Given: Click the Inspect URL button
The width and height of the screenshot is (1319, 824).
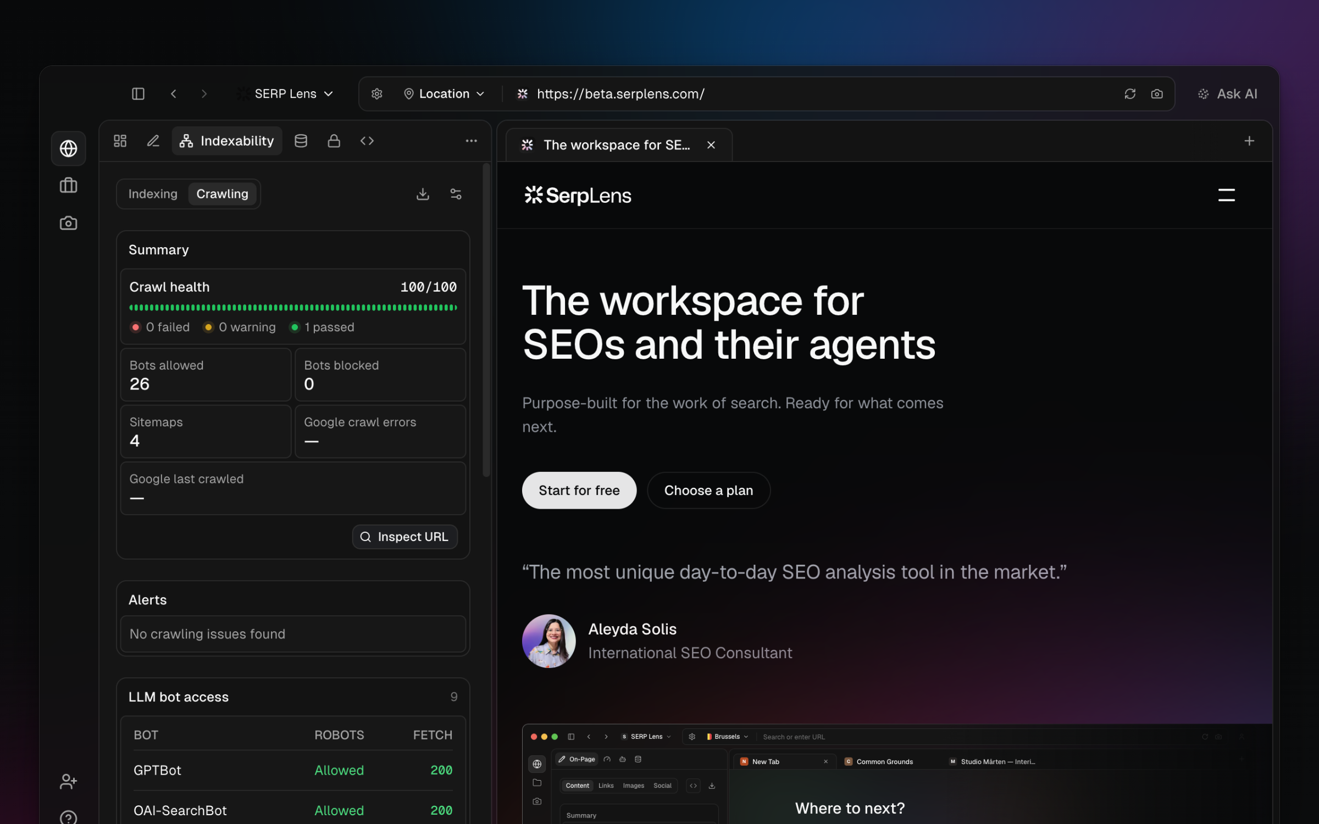Looking at the screenshot, I should [x=405, y=537].
